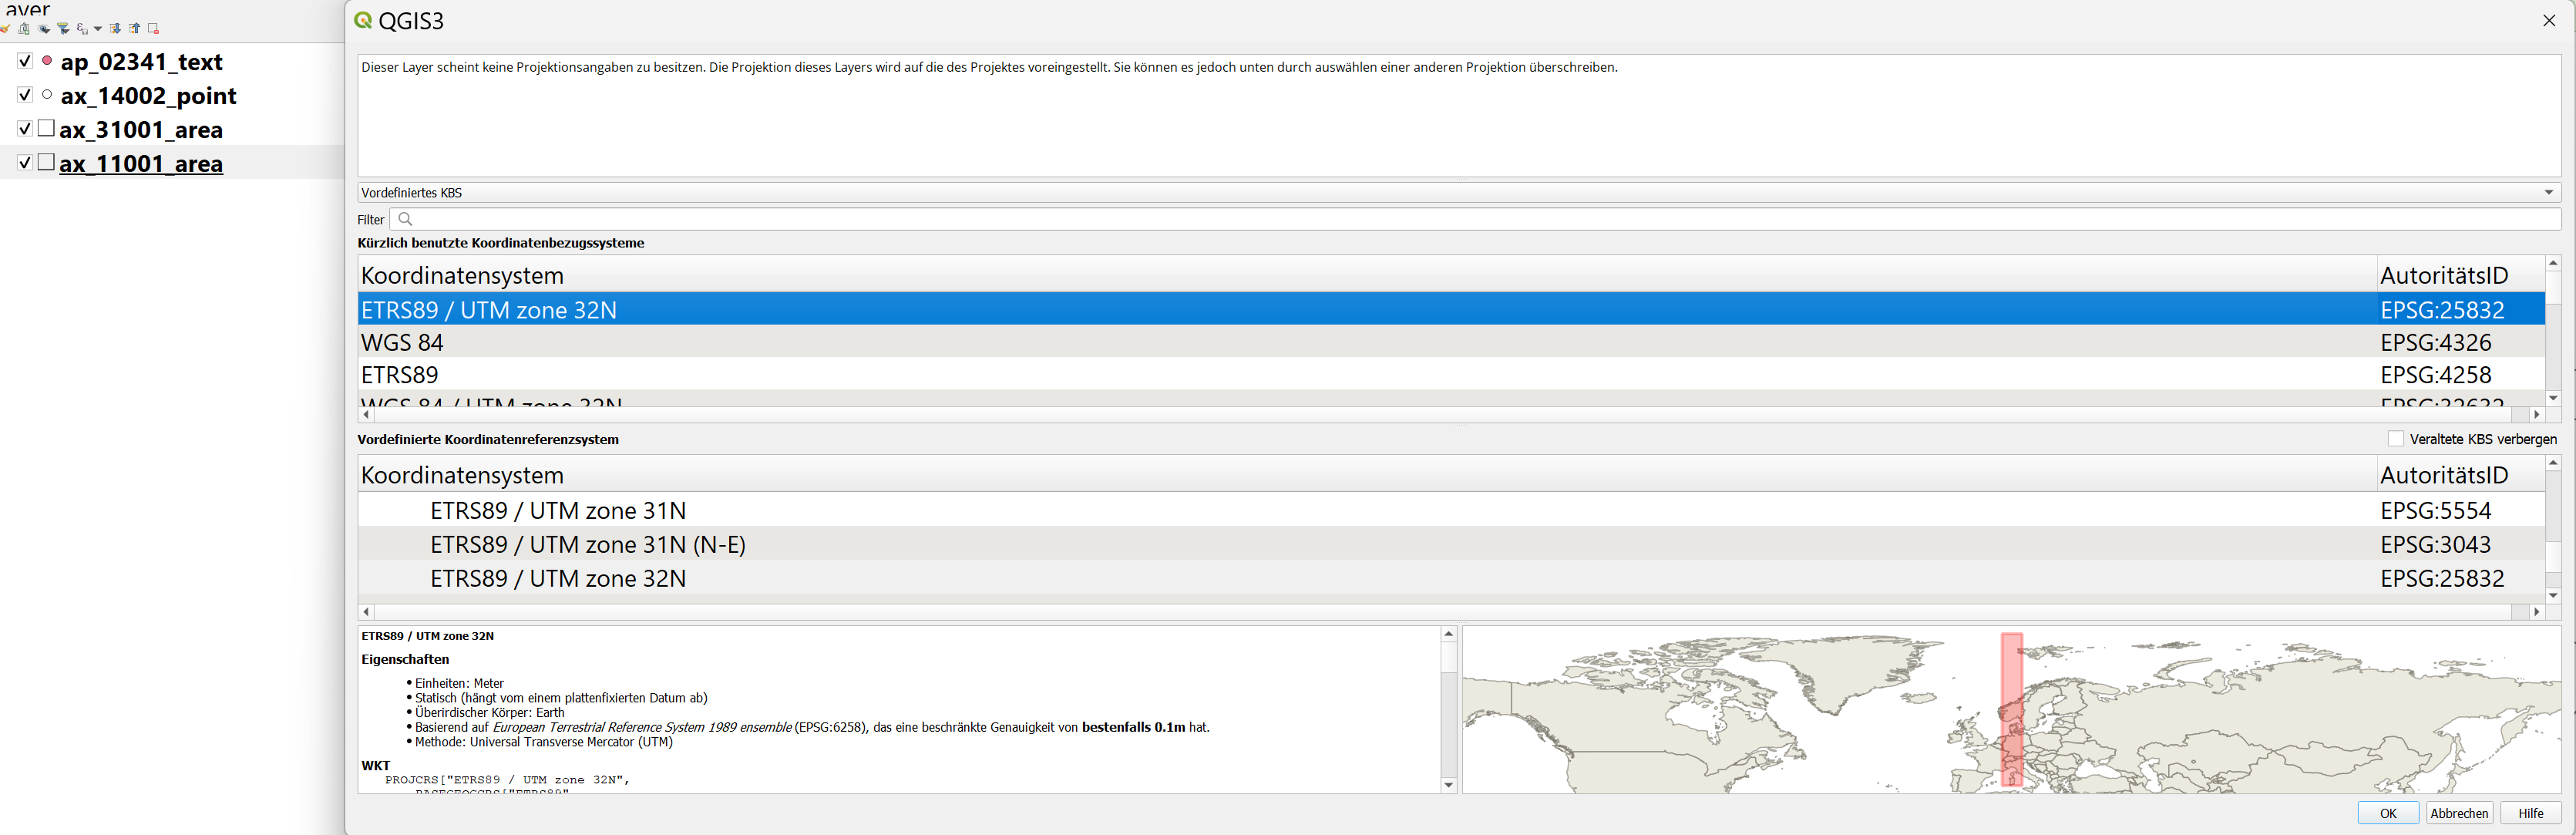This screenshot has height=835, width=2576.
Task: Open the Manage Map Themes eye icon
Action: click(43, 29)
